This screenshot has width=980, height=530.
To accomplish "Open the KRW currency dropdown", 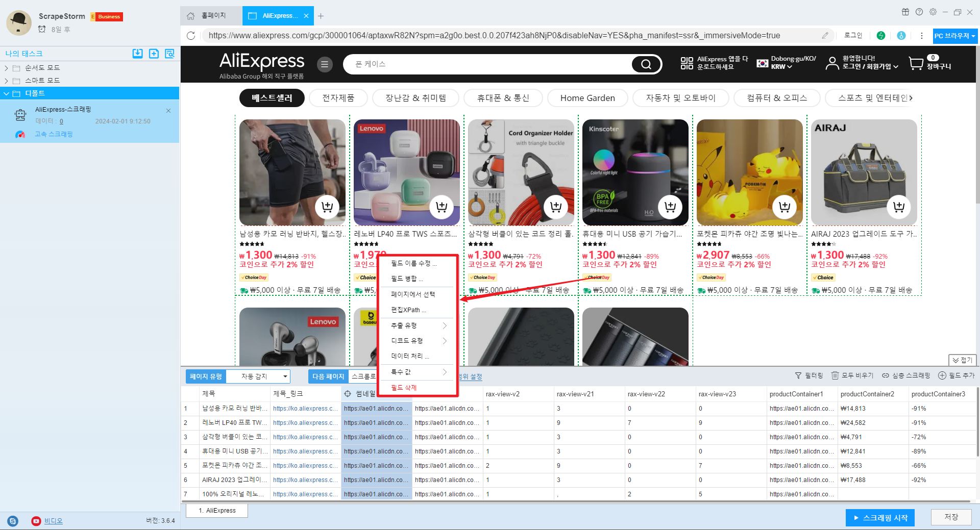I will point(781,67).
